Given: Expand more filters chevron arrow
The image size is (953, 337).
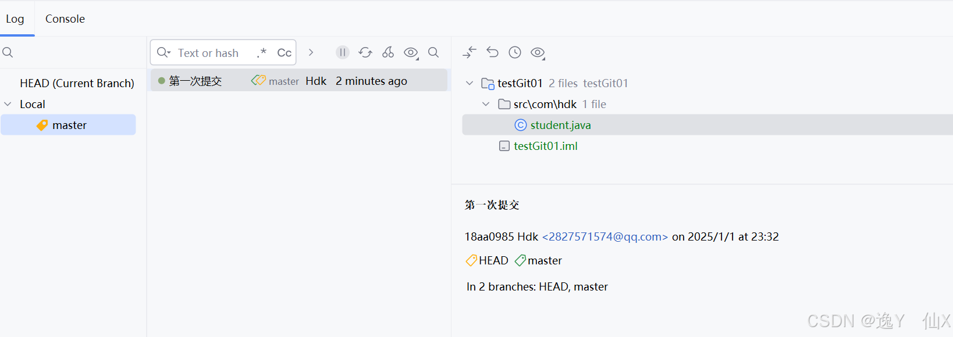Looking at the screenshot, I should pyautogui.click(x=311, y=52).
